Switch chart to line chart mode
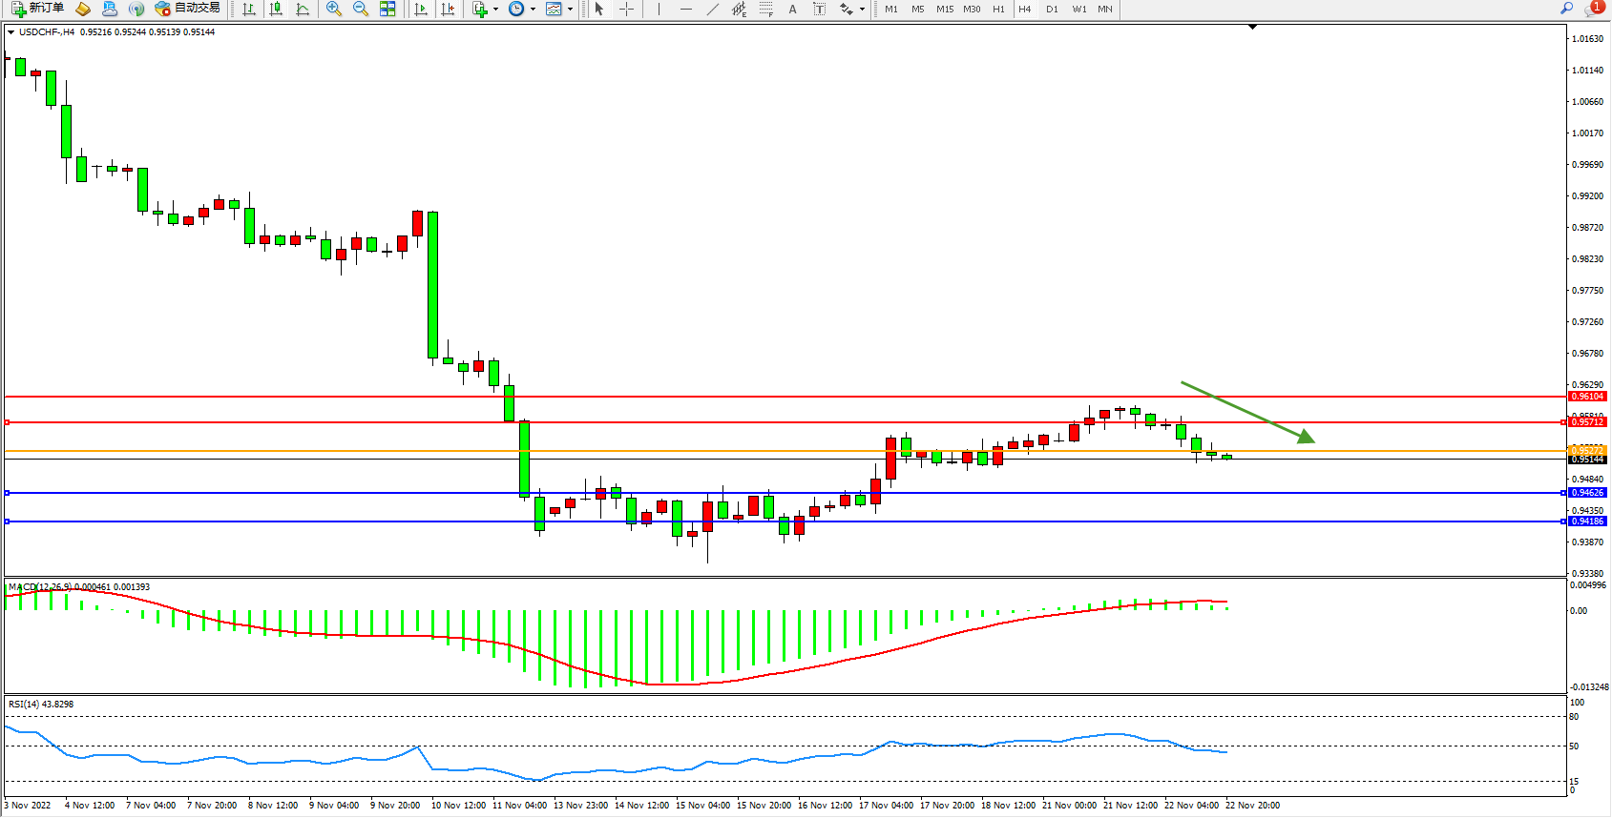Viewport: 1612px width, 818px height. tap(303, 9)
